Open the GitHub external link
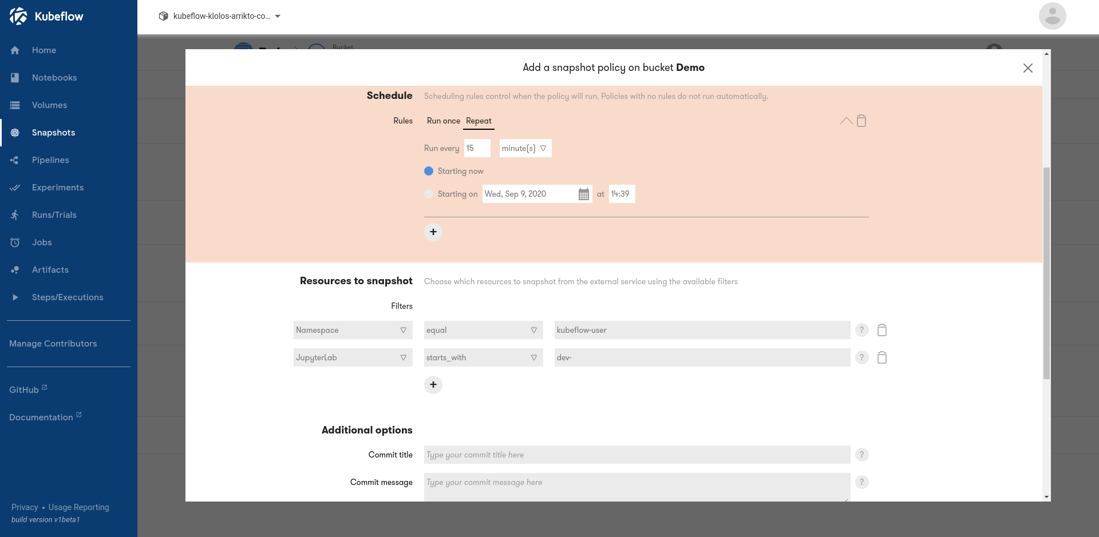The height and width of the screenshot is (537, 1099). tap(28, 389)
